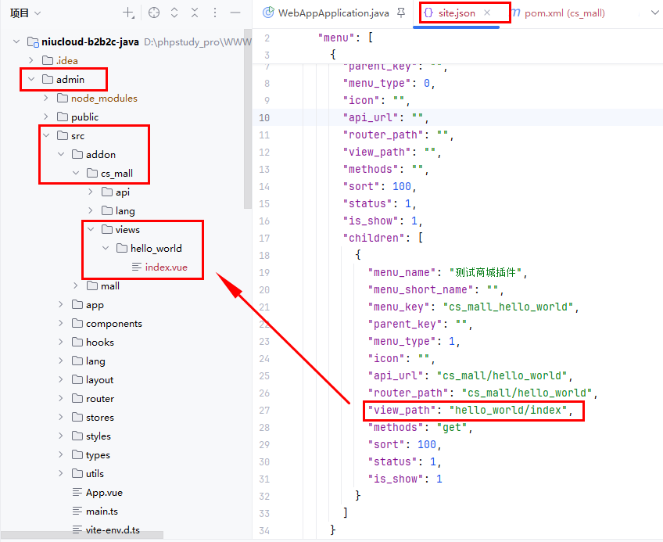Viewport: 663px width, 542px height.
Task: Collapse the views folder
Action: coord(91,229)
